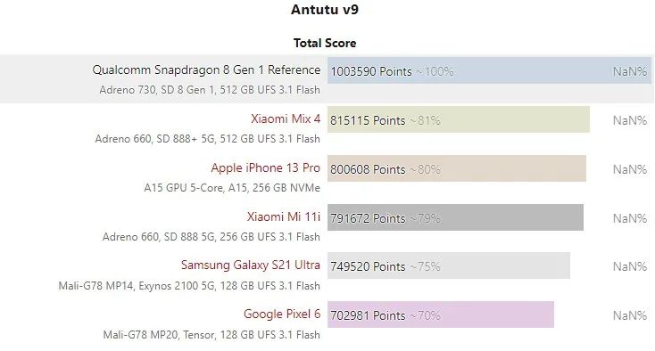Select the Qualcomm Snapdragon 8 Gen 1 Reference row
This screenshot has width=655, height=351.
click(x=327, y=78)
